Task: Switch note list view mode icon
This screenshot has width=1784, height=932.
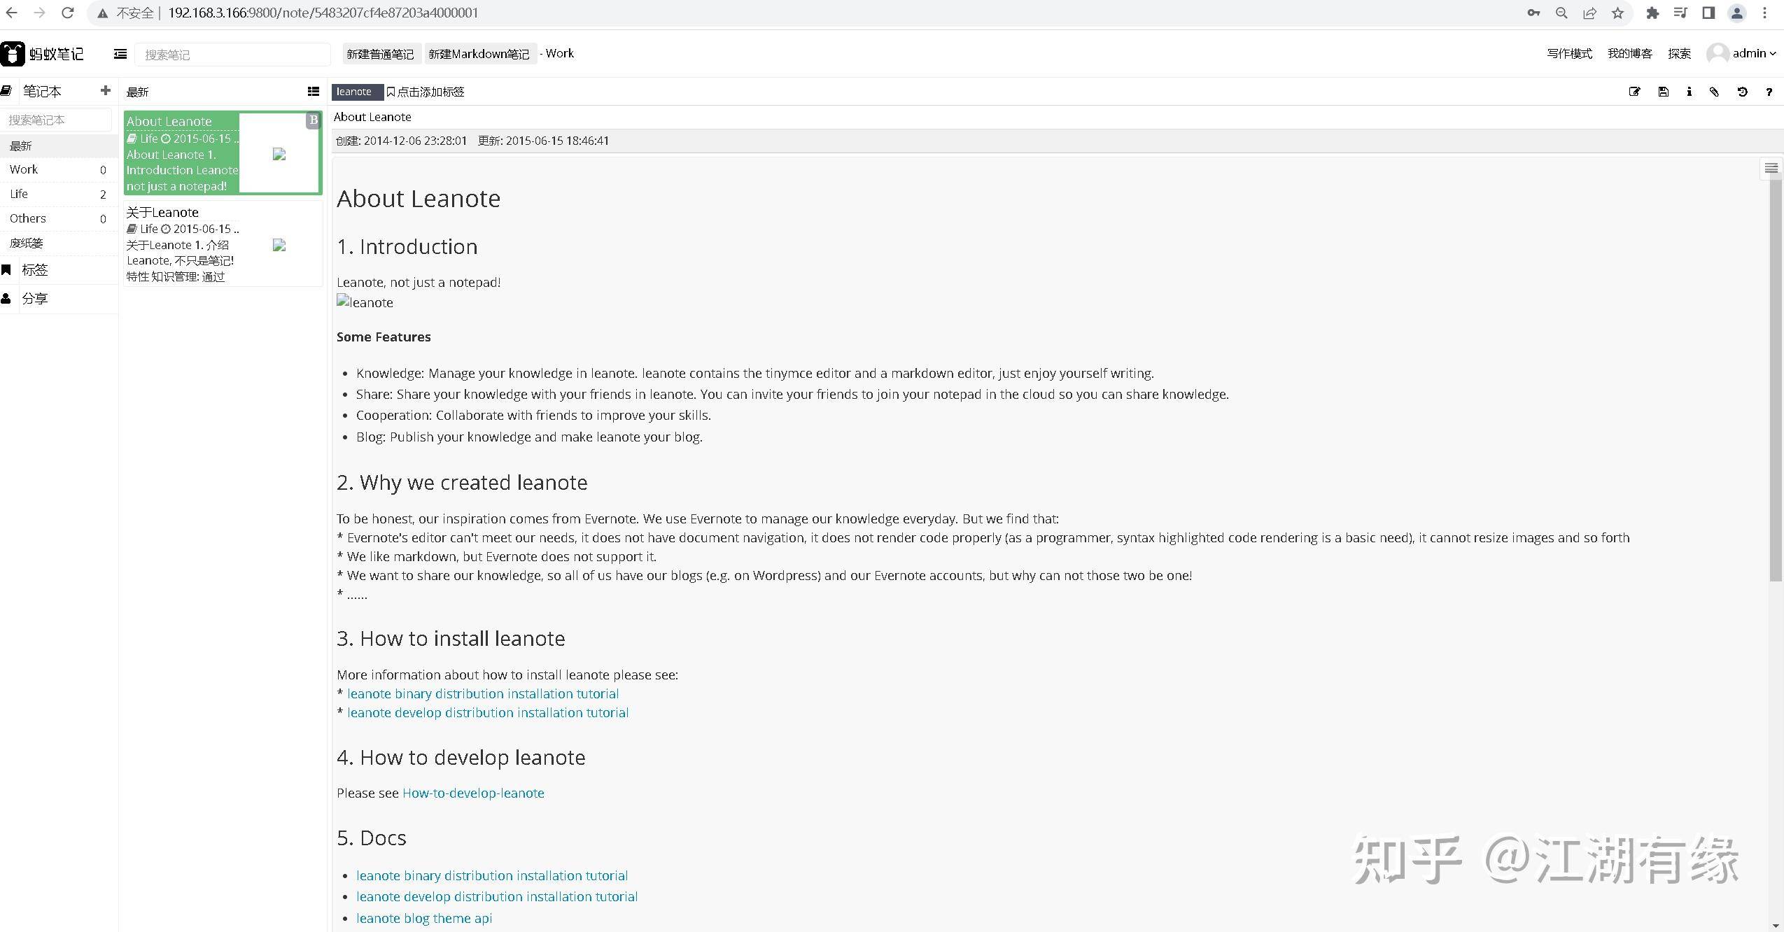Action: coord(314,92)
